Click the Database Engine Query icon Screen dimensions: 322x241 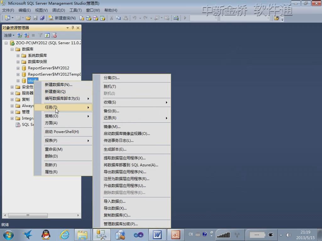[81, 18]
